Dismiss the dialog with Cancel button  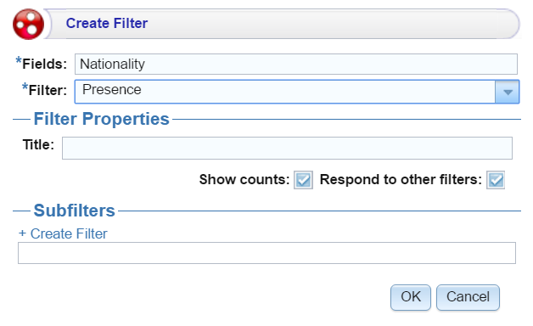point(468,297)
